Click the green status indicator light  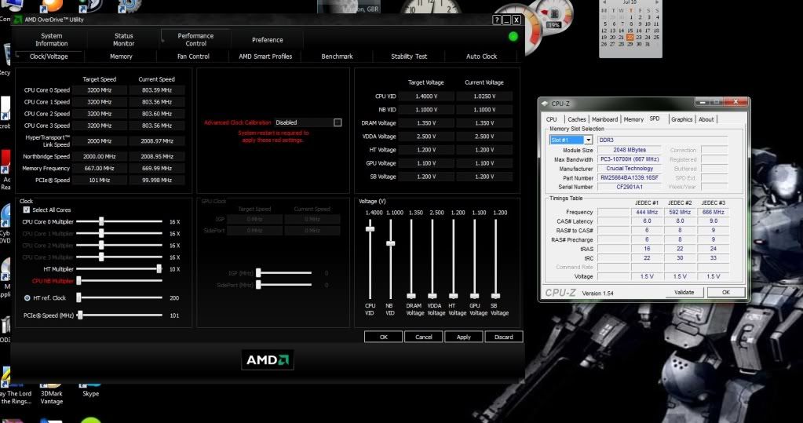tap(513, 36)
